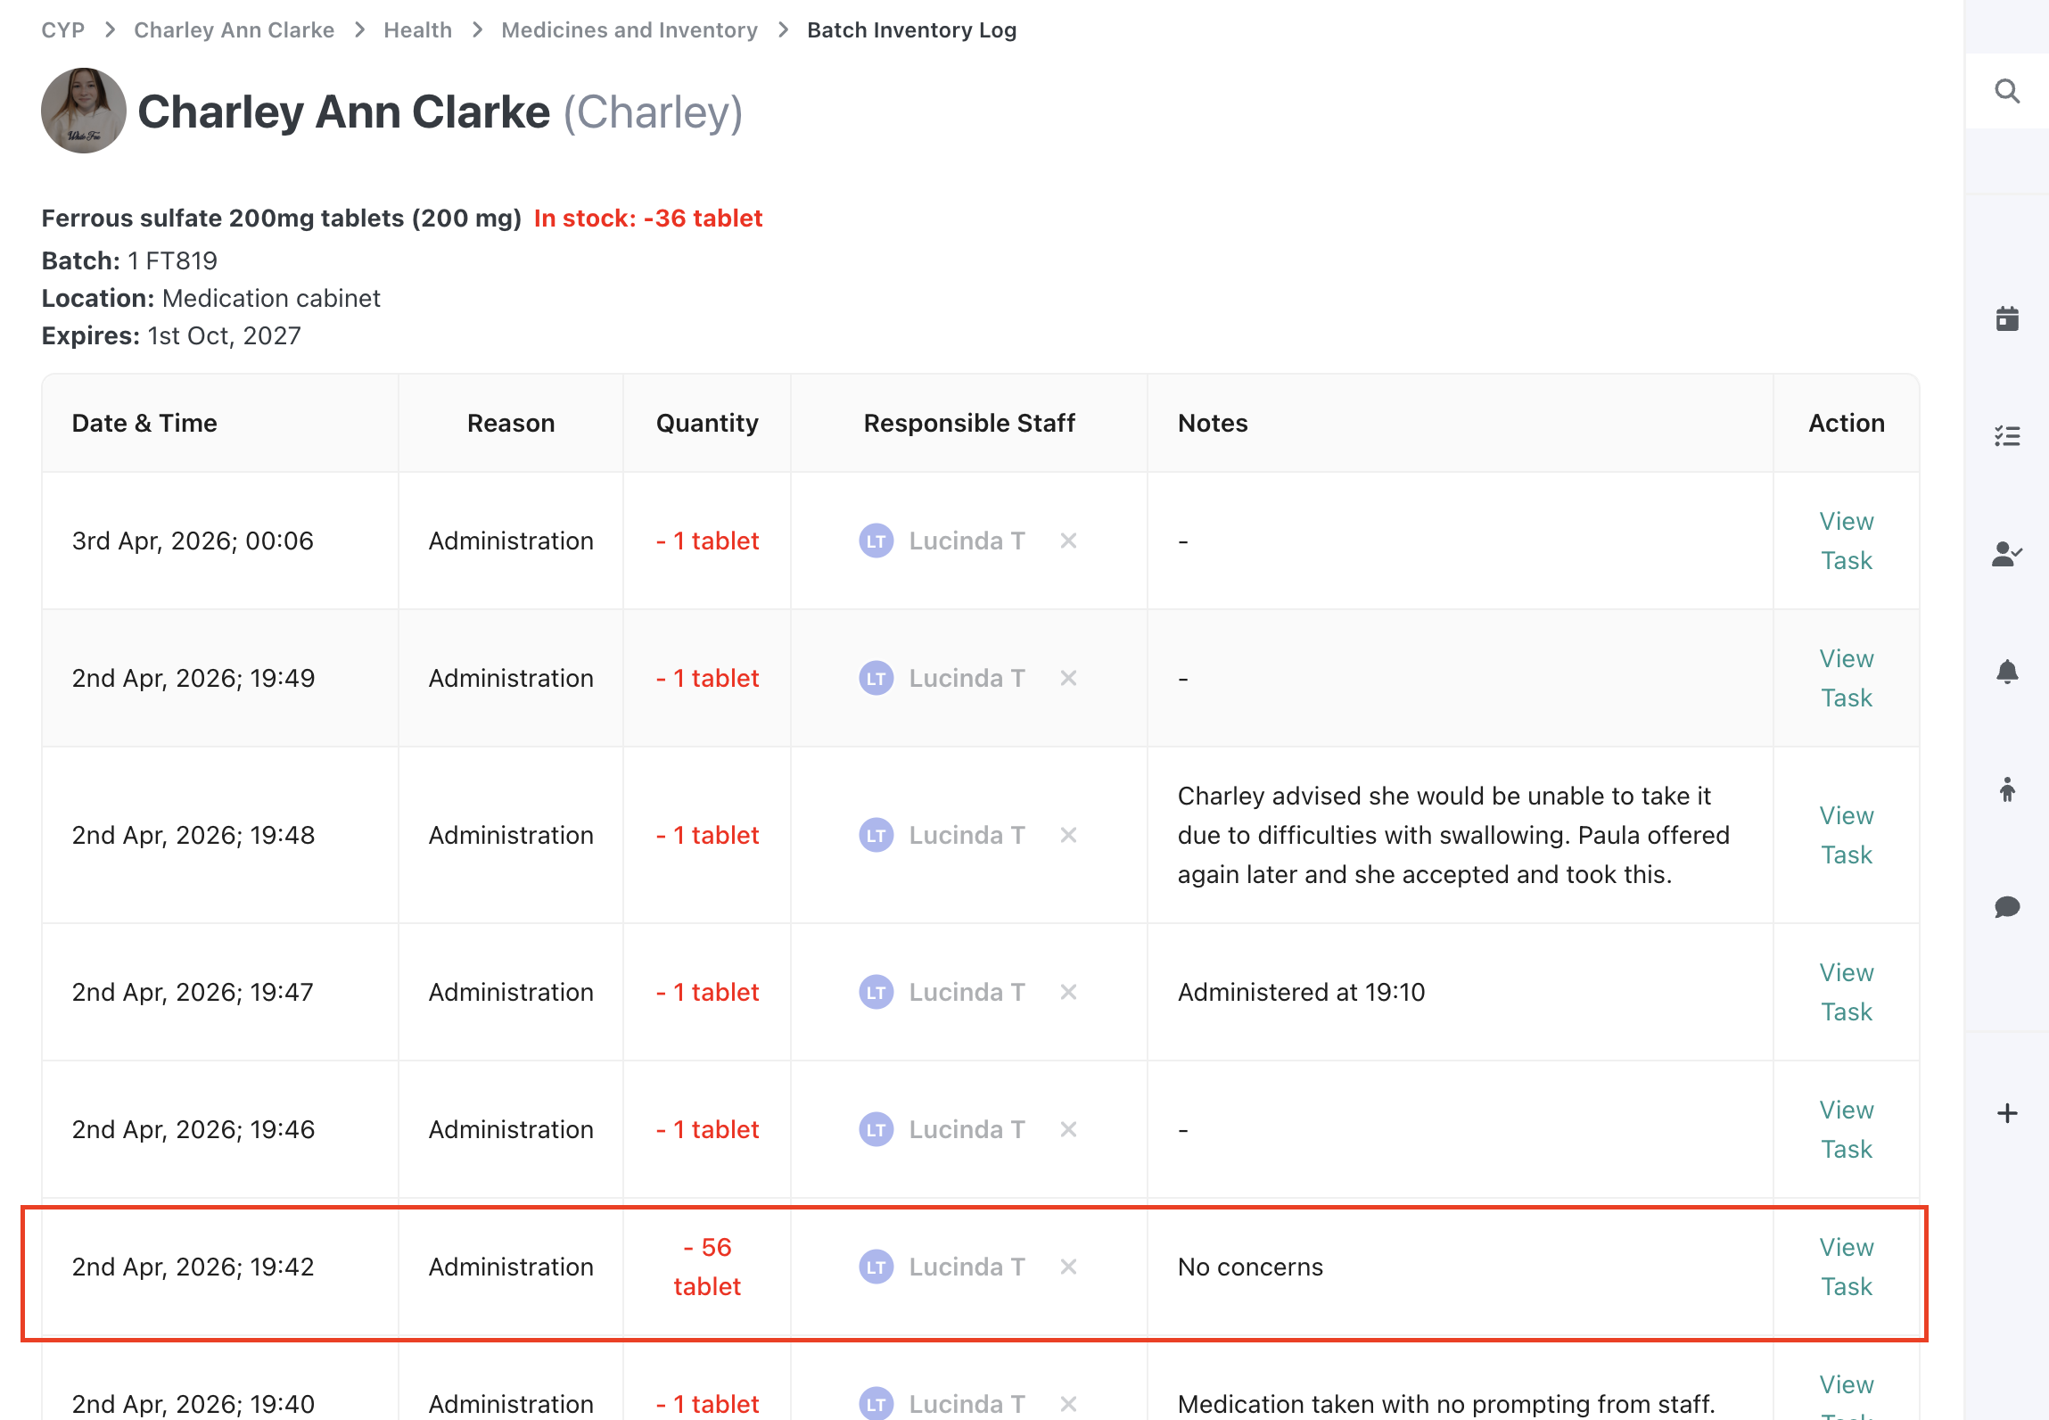2049x1420 pixels.
Task: Click the child person icon
Action: point(2006,789)
